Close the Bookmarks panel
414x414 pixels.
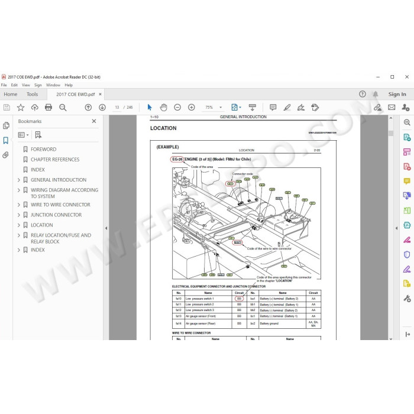coord(94,121)
